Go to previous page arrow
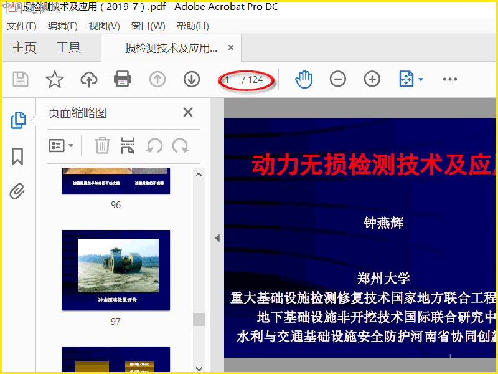The image size is (498, 374). (157, 79)
